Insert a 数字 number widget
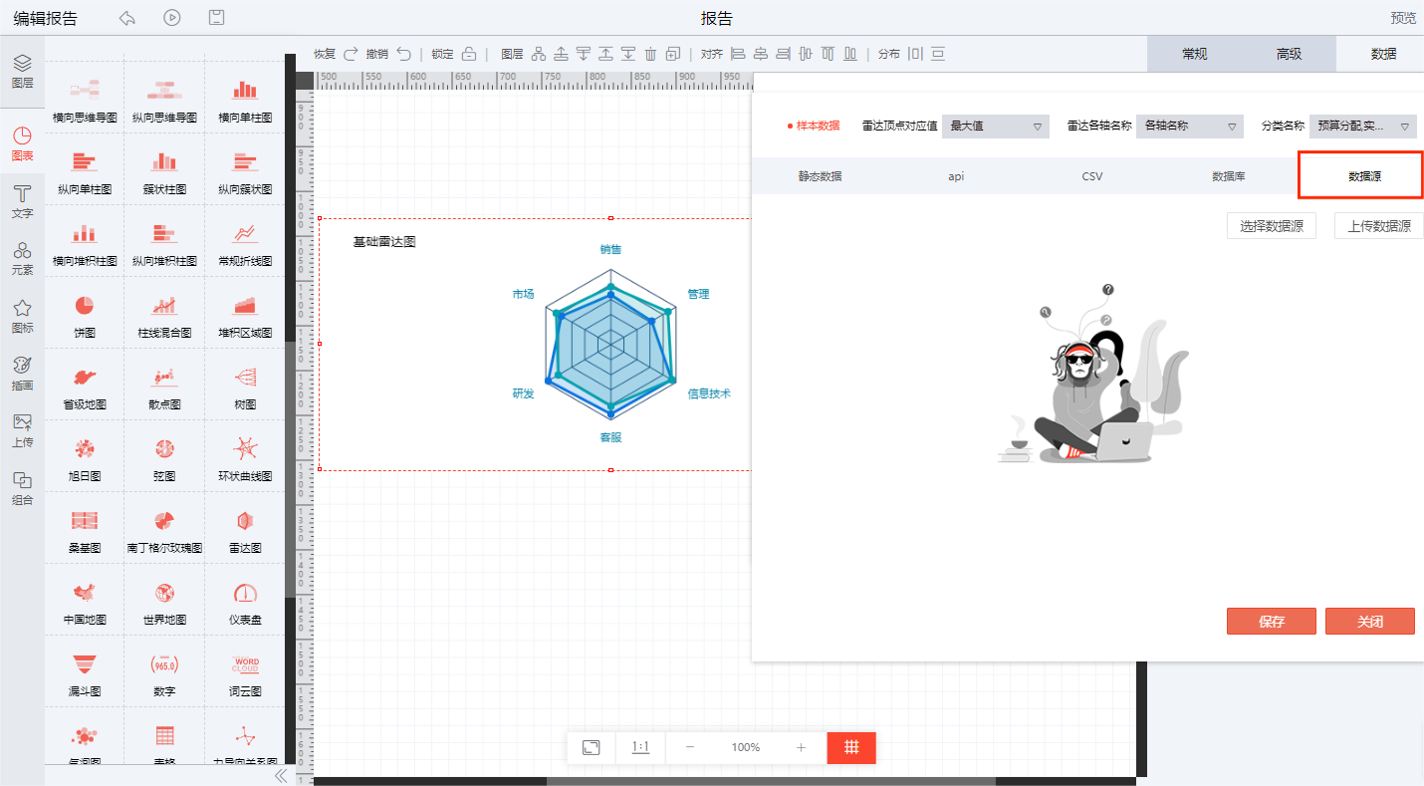The image size is (1424, 786). coord(164,672)
